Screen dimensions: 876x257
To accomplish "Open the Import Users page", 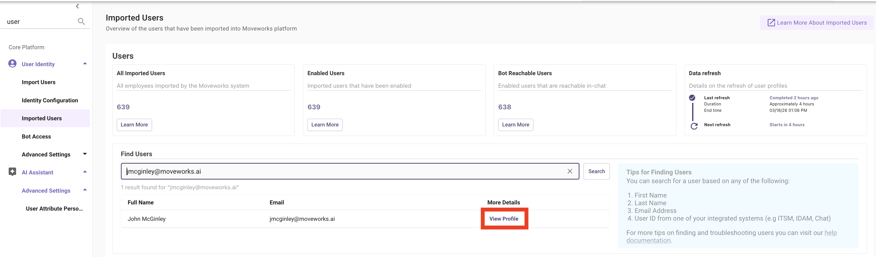I will click(38, 82).
